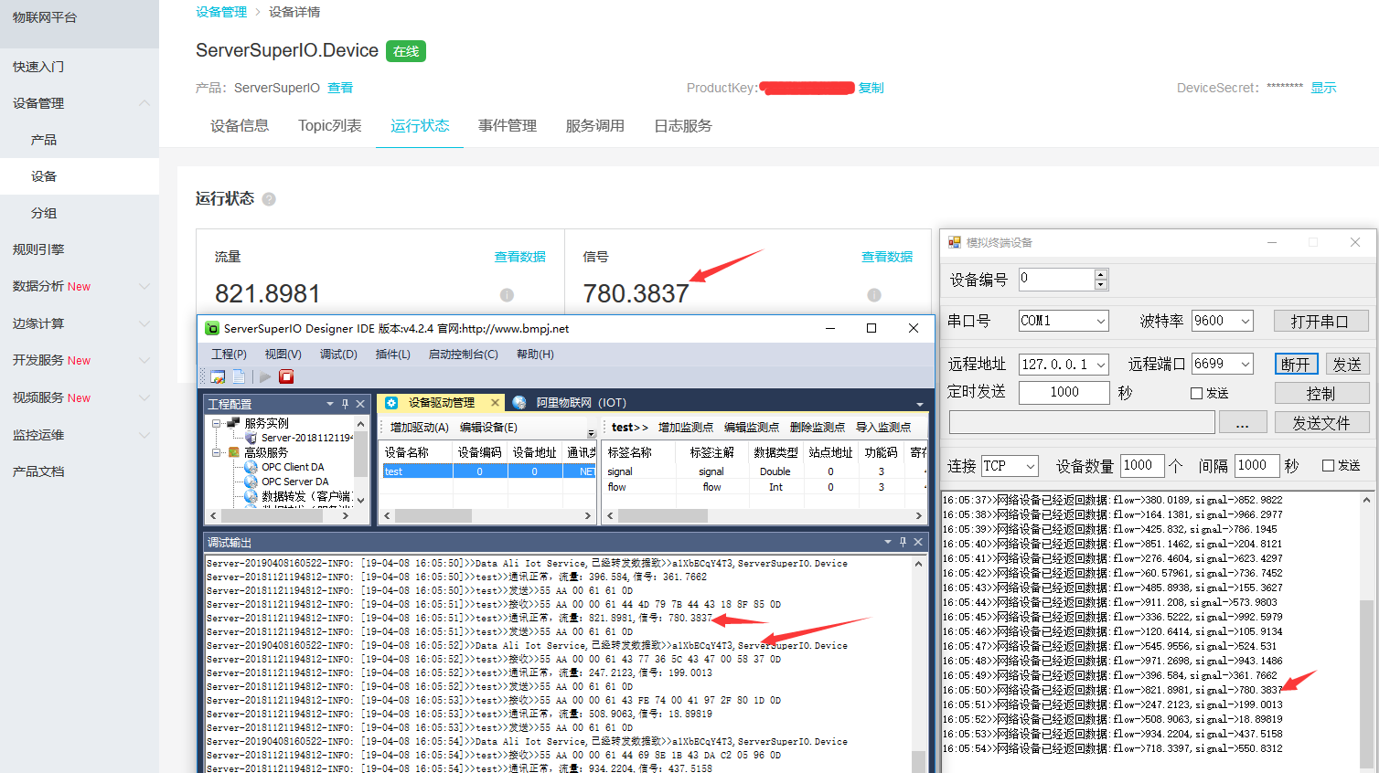Click the 定时发送 1000 input field
The width and height of the screenshot is (1379, 773).
[1064, 392]
